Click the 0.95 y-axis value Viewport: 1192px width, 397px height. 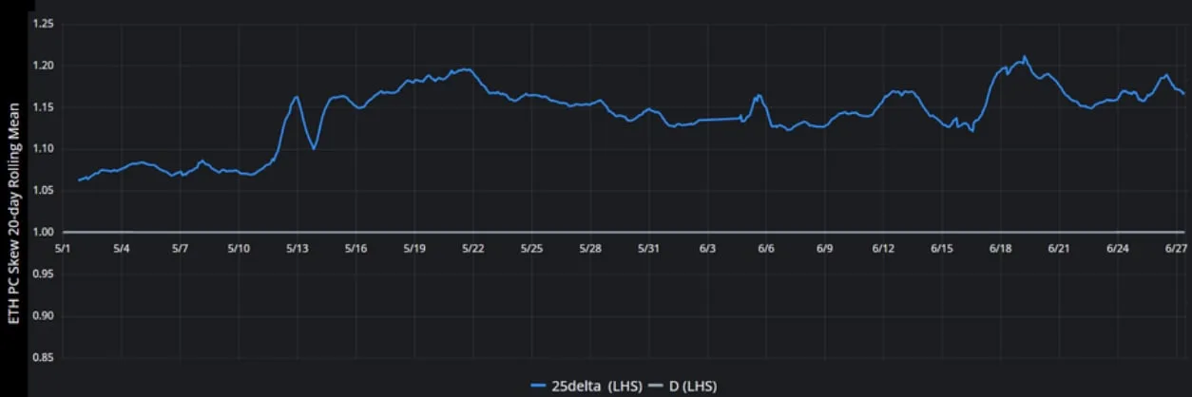pos(43,274)
